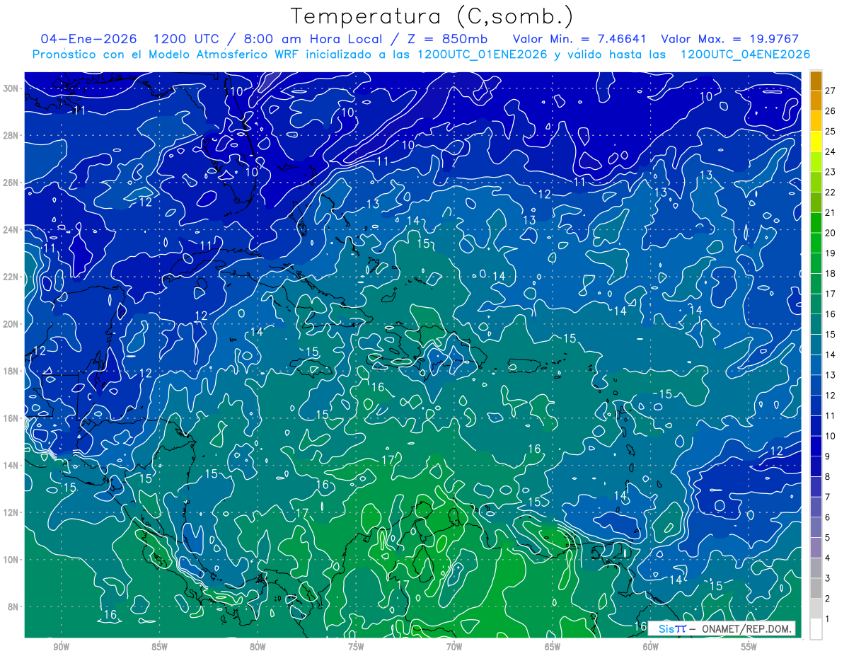Click the ONAMET/REP.DOM. credit label
This screenshot has height=656, width=849.
pos(746,628)
